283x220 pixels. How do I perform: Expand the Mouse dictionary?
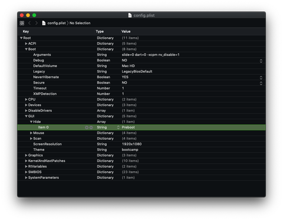(x=31, y=133)
